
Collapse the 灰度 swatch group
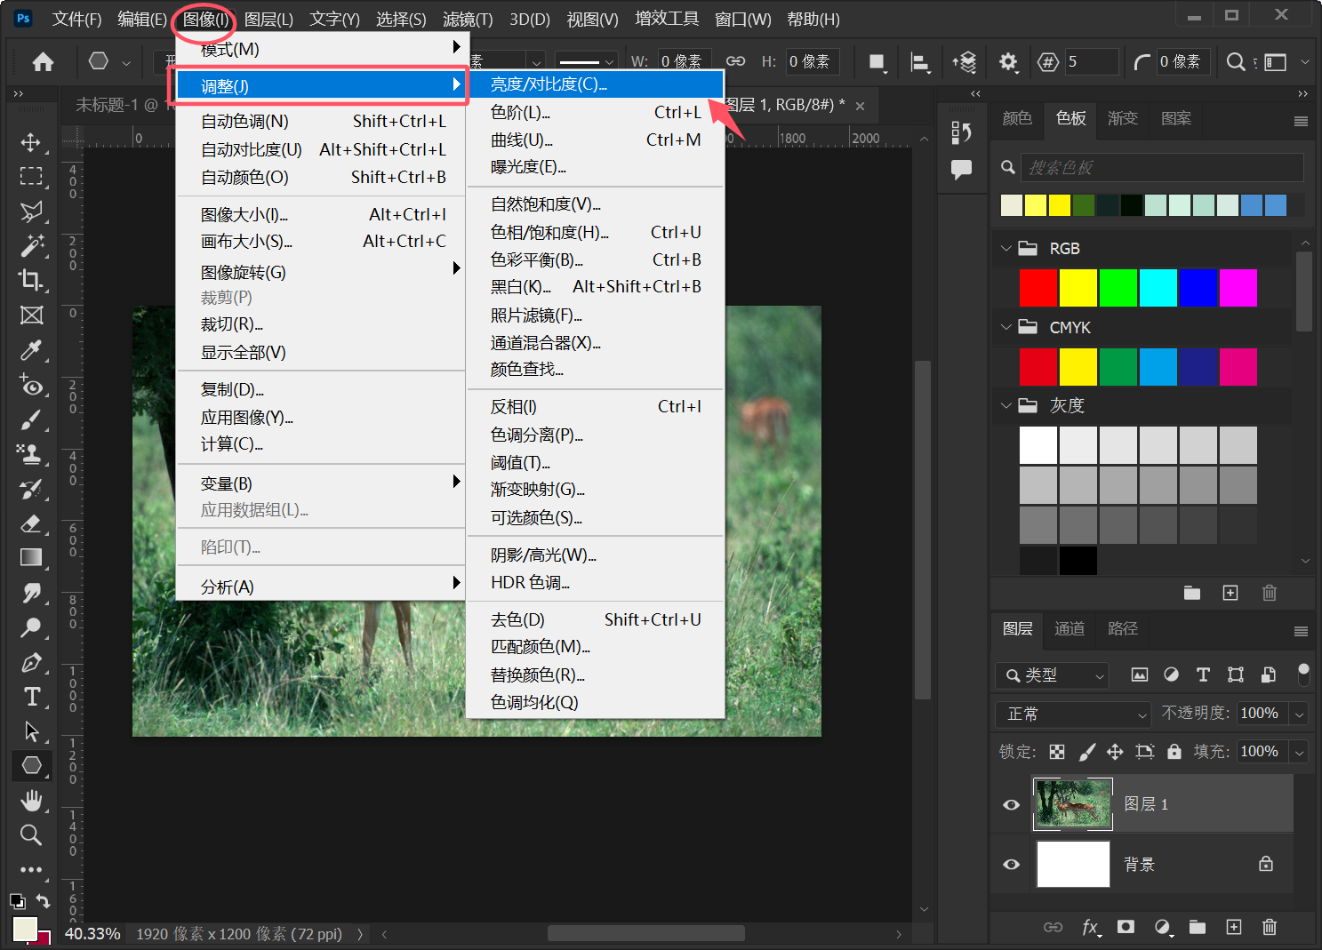click(1006, 405)
